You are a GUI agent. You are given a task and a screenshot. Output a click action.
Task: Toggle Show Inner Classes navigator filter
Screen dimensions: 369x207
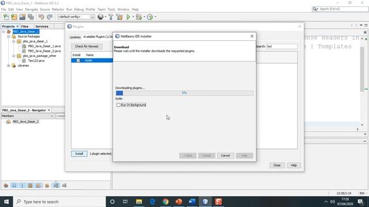click(x=39, y=185)
